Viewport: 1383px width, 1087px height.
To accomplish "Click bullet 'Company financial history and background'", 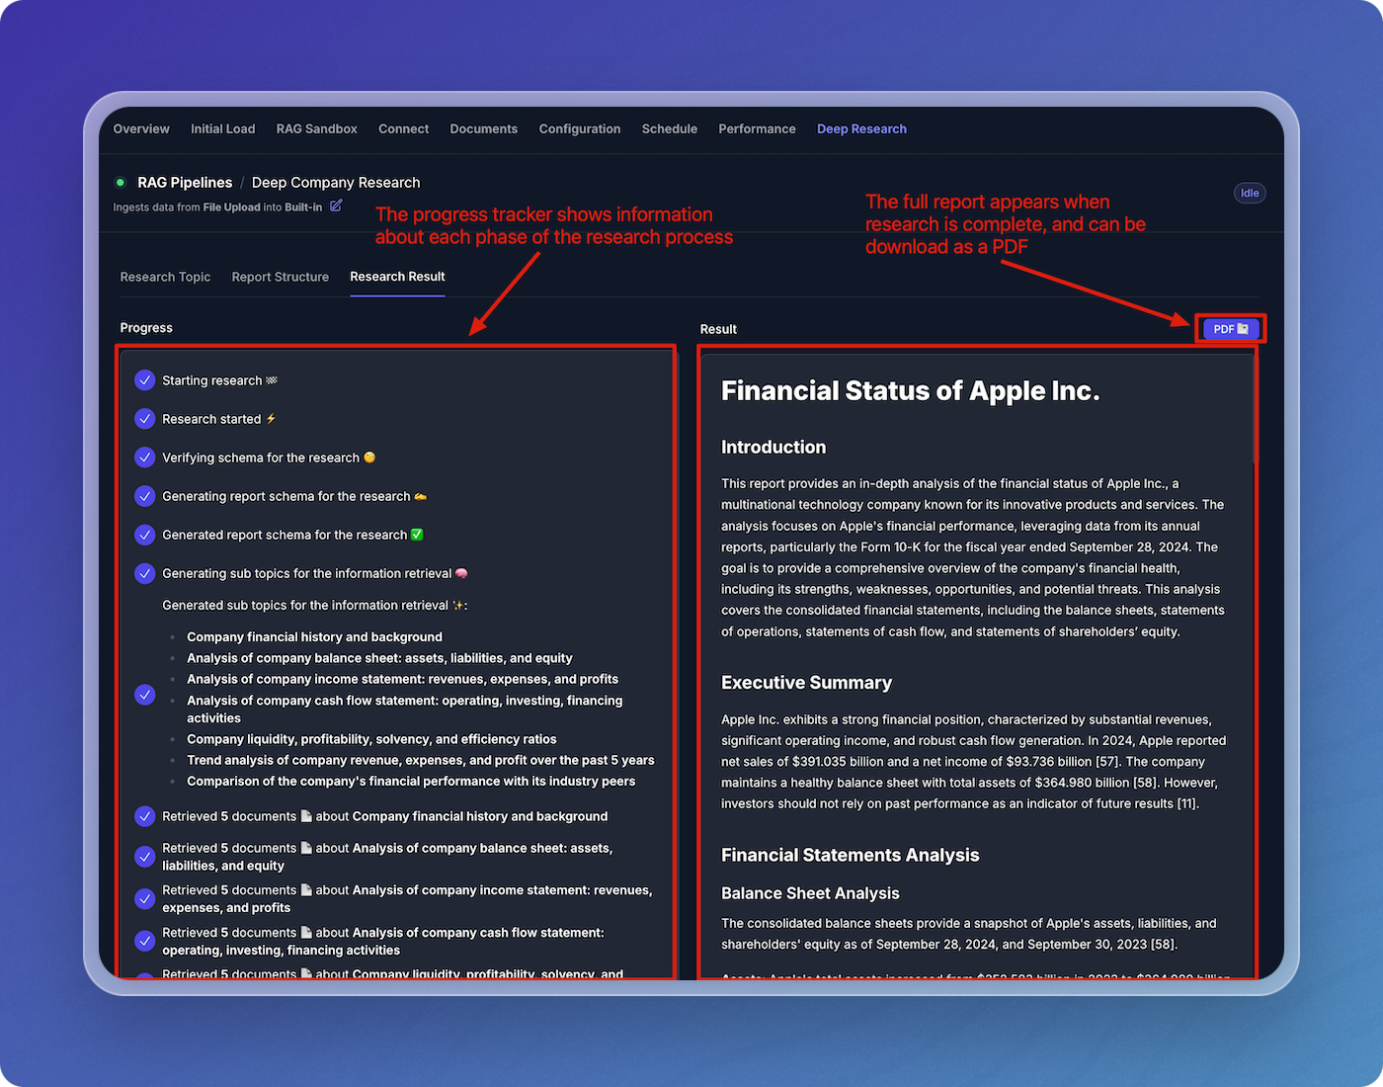I will tap(314, 637).
